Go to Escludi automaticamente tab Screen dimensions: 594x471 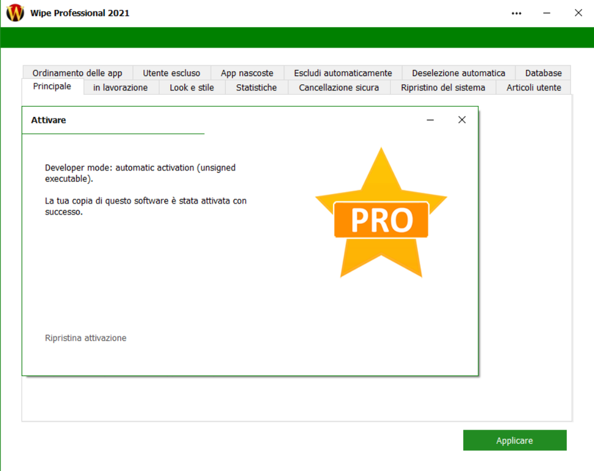[343, 72]
